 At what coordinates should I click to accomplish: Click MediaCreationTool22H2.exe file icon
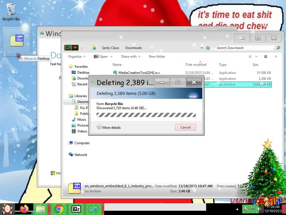point(115,73)
